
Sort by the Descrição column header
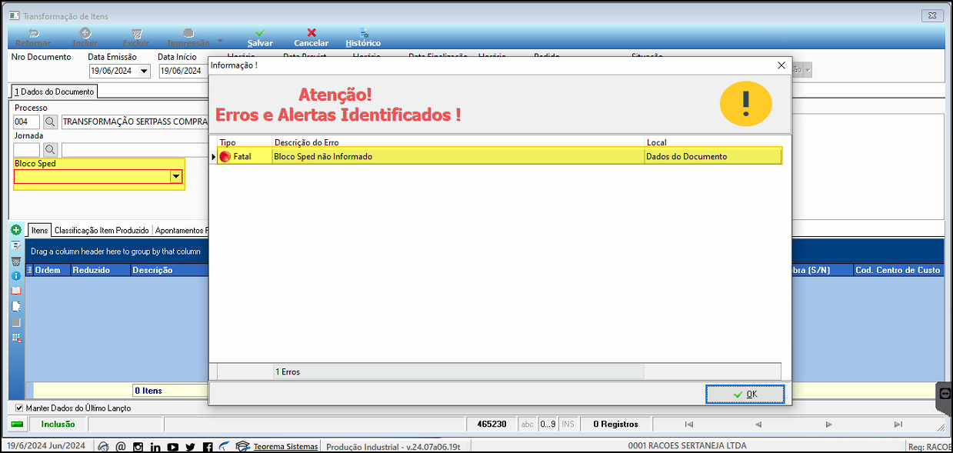(x=169, y=270)
